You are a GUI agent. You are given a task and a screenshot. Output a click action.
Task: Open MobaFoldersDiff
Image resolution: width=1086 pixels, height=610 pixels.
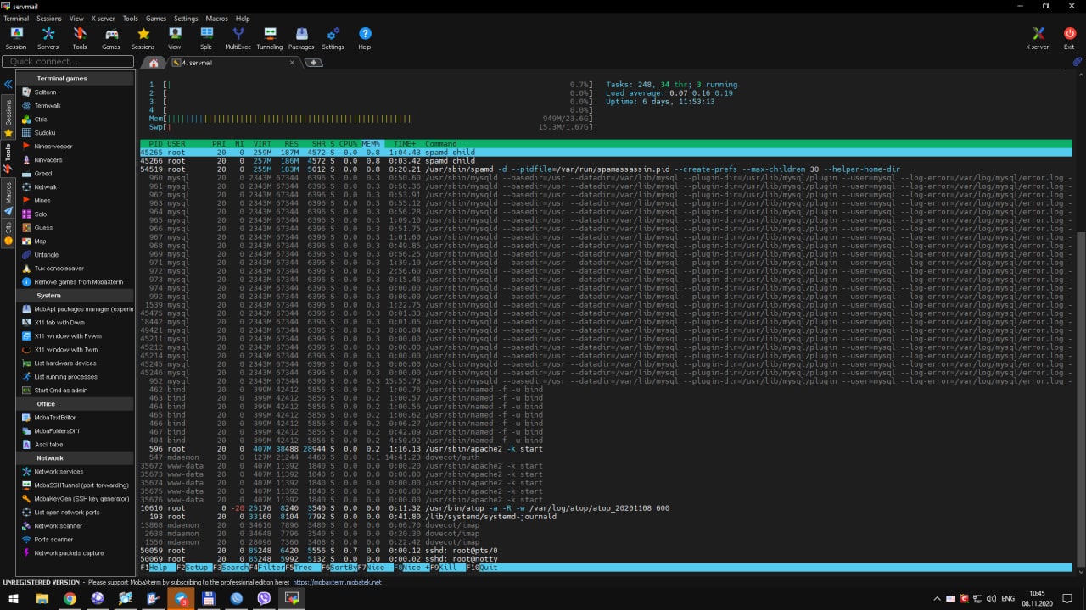tap(56, 430)
